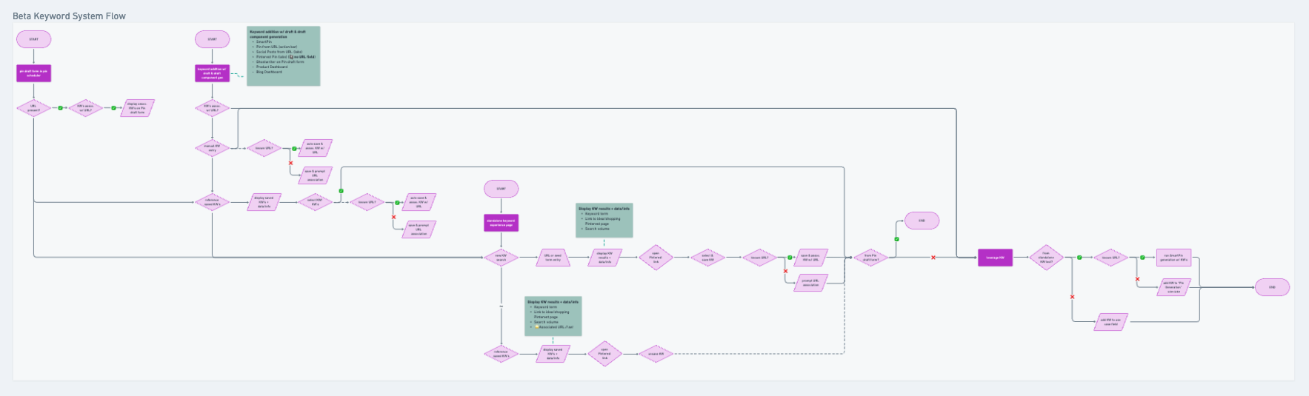Select 'known URL?' diamond after 'select & save KW'
This screenshot has height=396, width=1309.
(x=759, y=258)
